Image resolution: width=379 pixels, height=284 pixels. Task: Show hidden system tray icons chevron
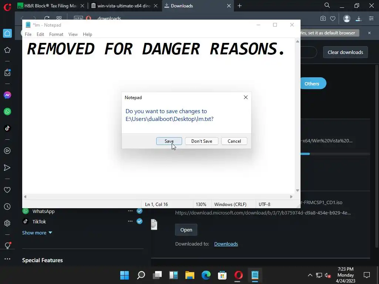point(310,275)
